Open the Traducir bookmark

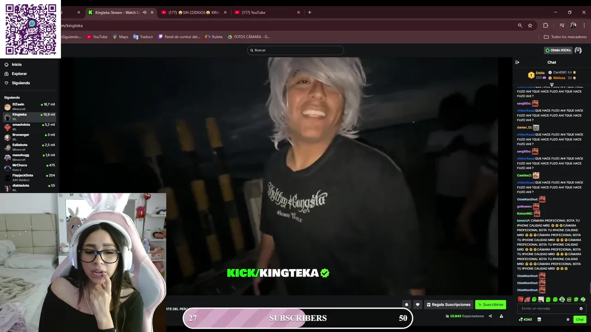pyautogui.click(x=143, y=37)
